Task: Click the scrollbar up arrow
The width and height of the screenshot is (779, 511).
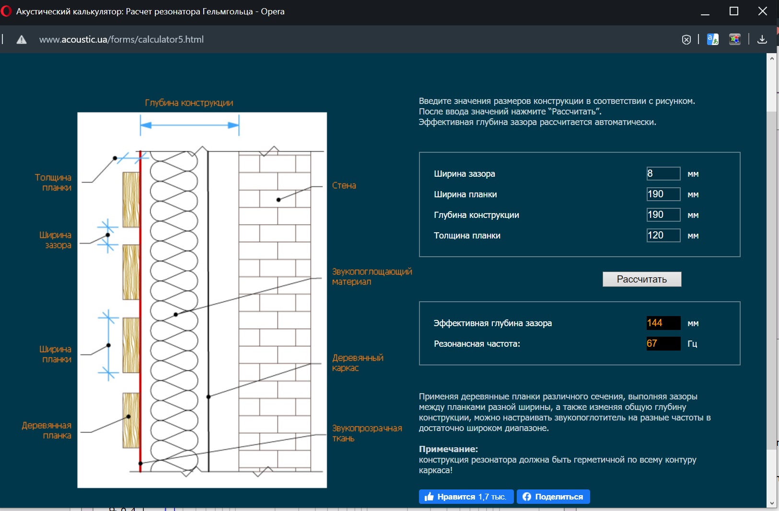Action: coord(772,58)
